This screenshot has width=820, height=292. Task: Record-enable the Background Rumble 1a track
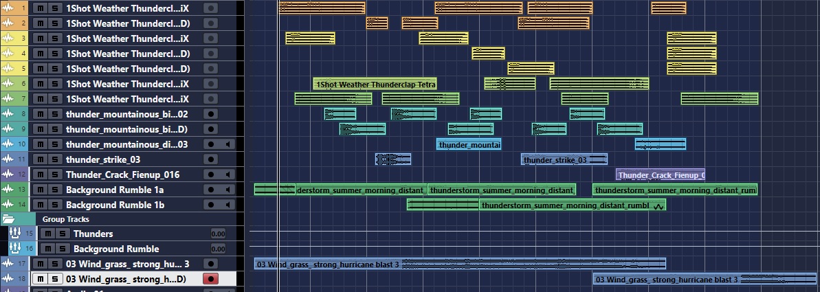pyautogui.click(x=212, y=190)
